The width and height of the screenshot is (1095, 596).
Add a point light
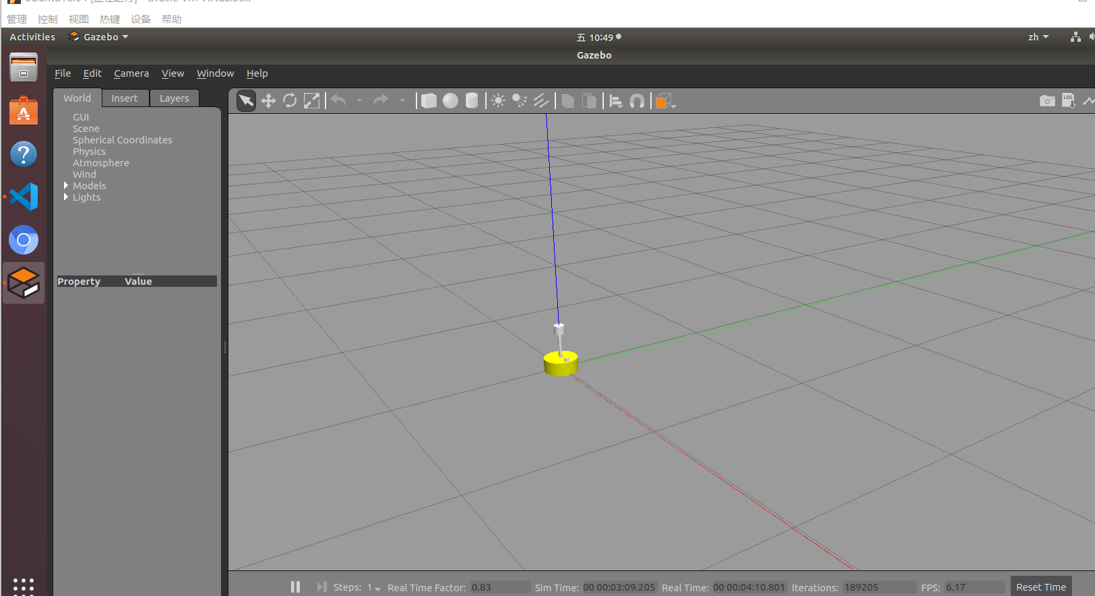[x=498, y=101]
